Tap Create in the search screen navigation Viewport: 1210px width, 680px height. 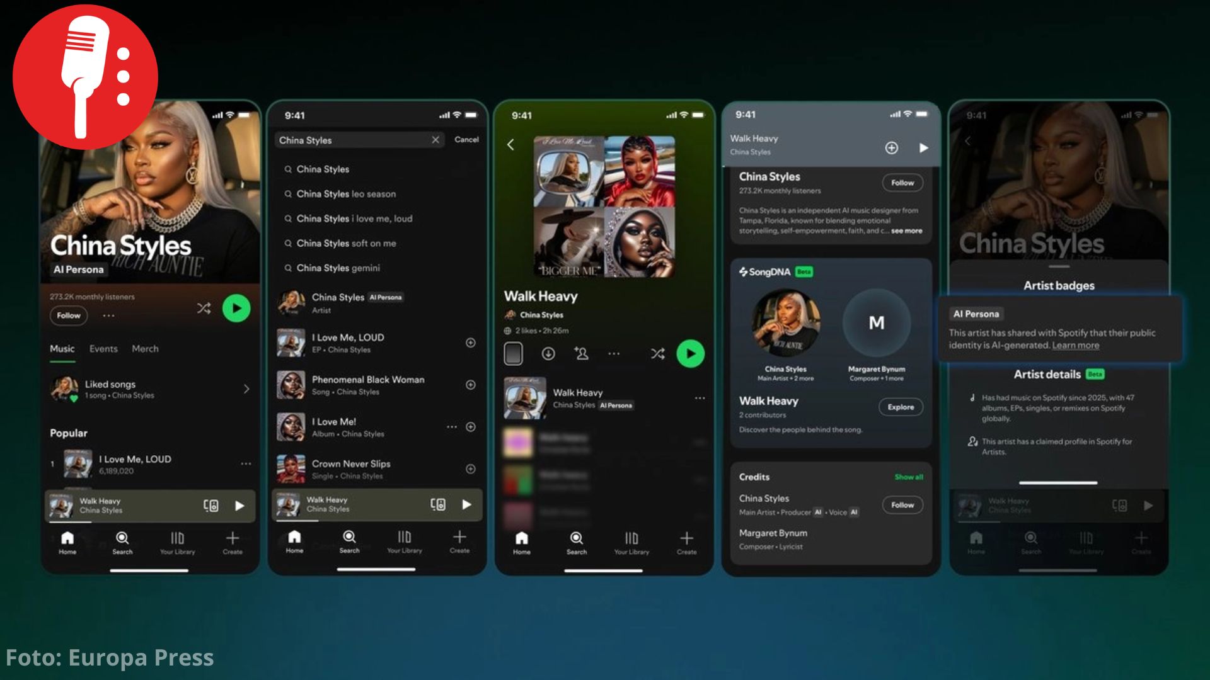coord(459,542)
